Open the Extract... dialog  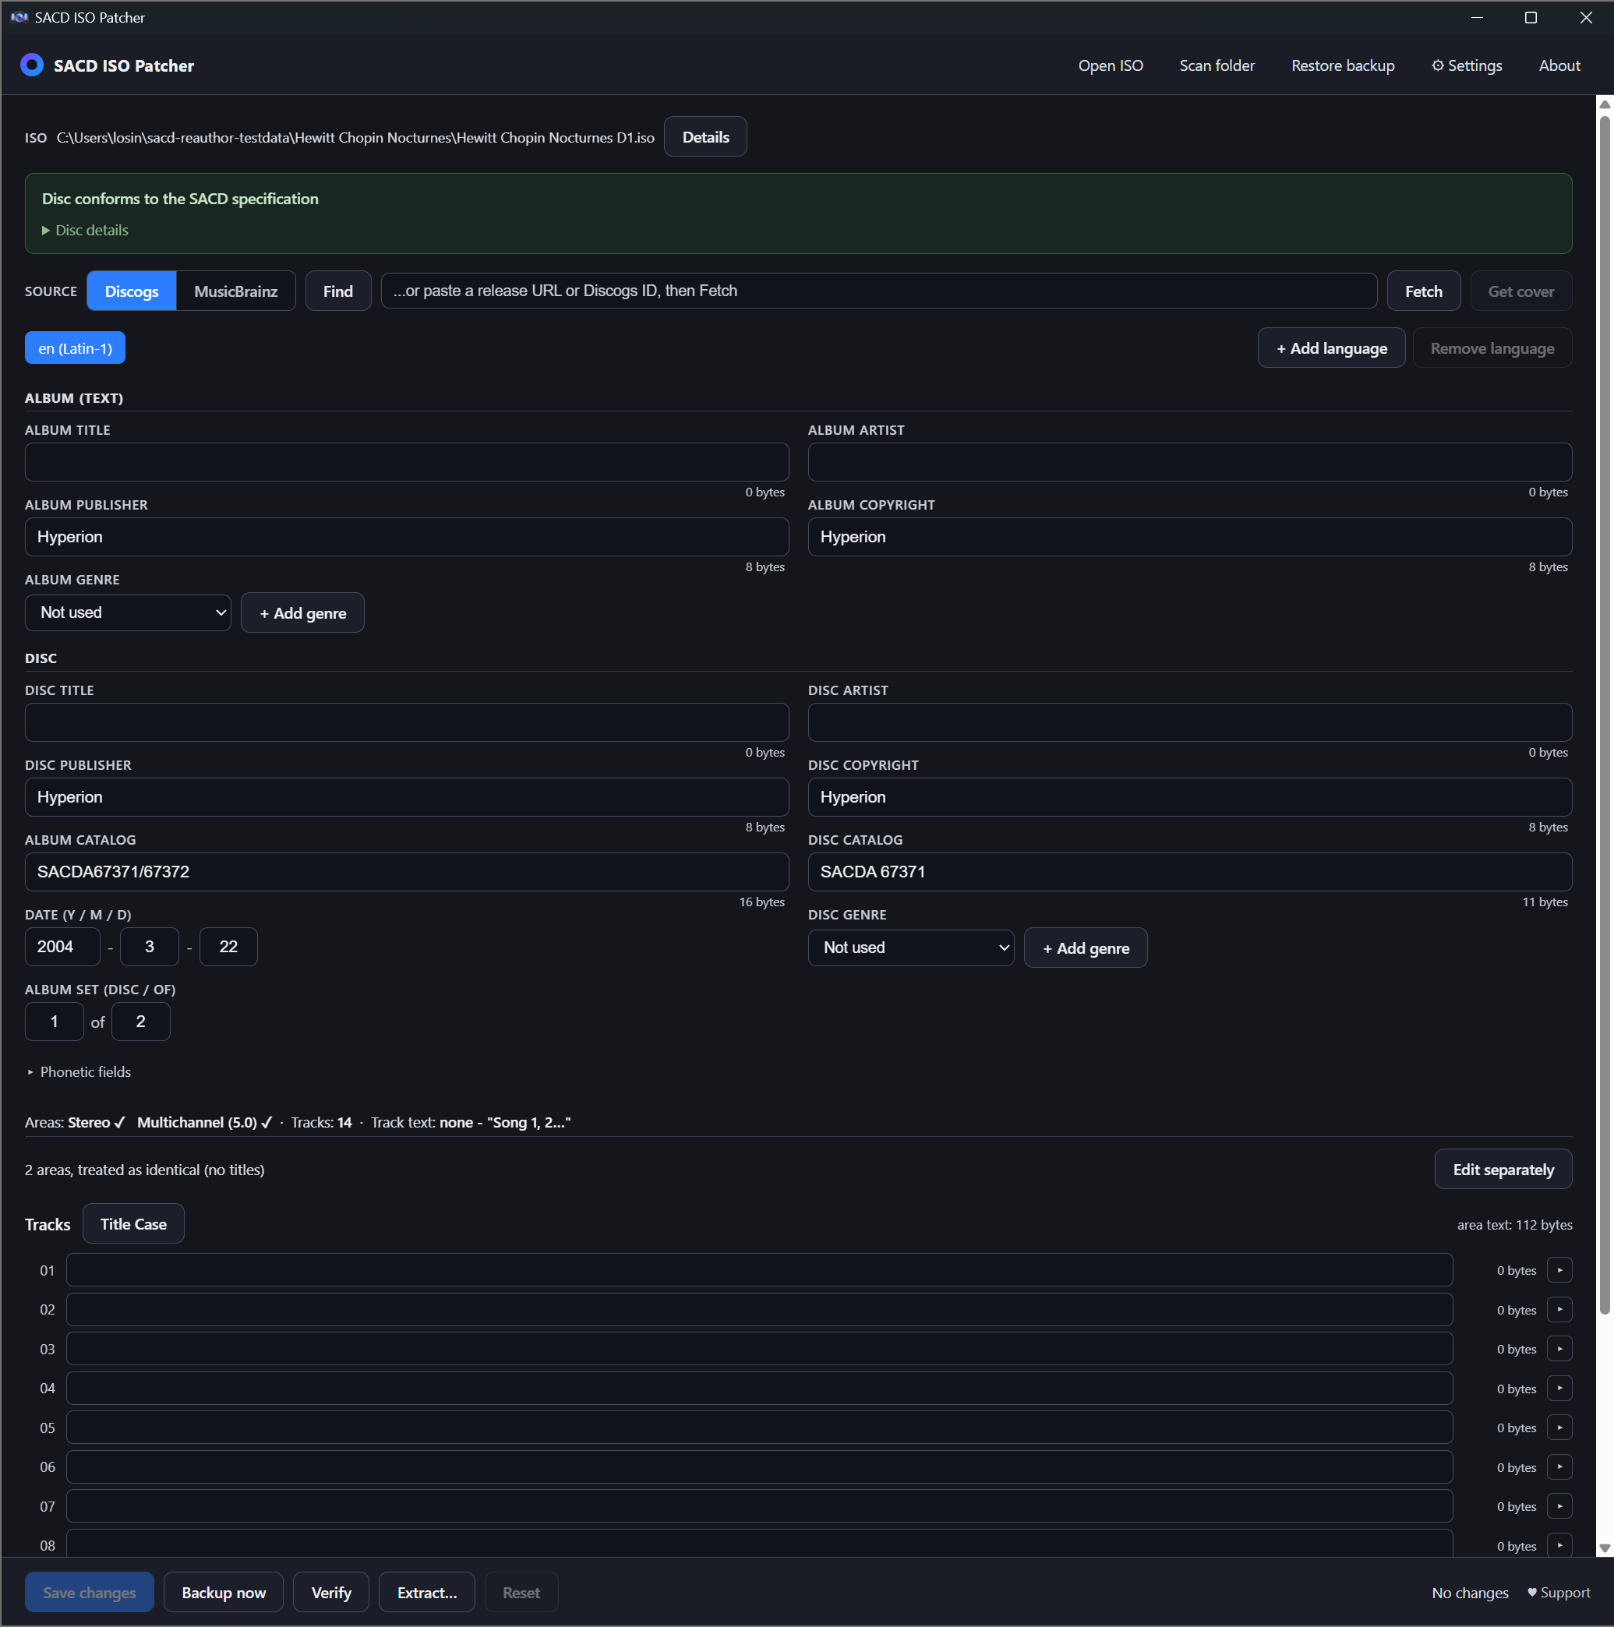tap(427, 1592)
